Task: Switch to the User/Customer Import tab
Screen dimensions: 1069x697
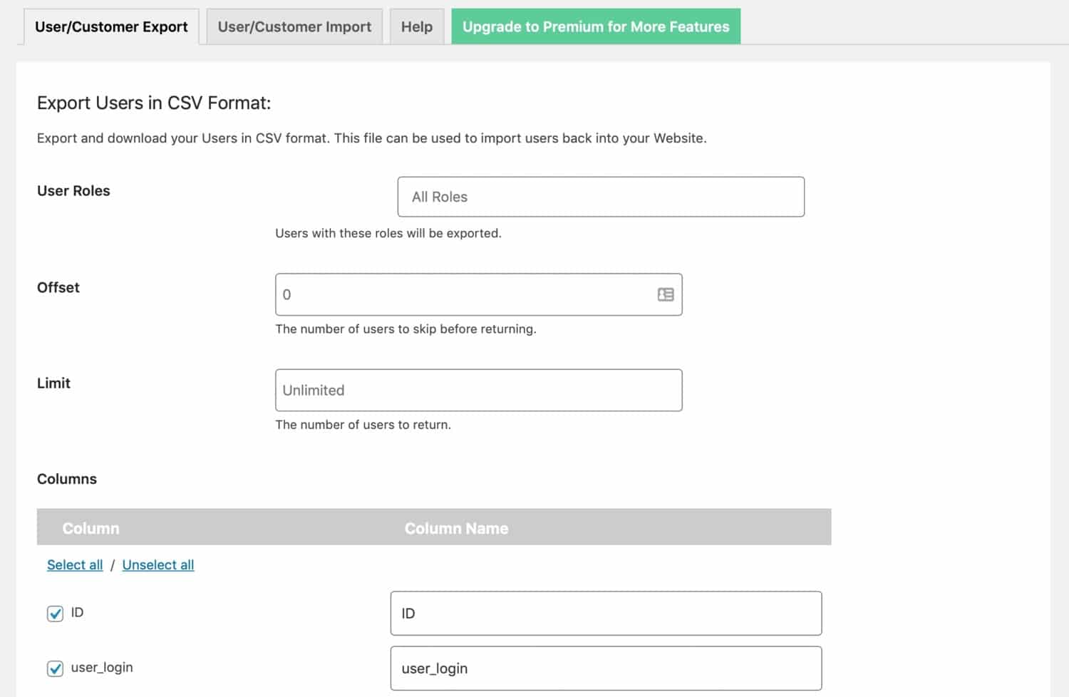Action: click(294, 26)
